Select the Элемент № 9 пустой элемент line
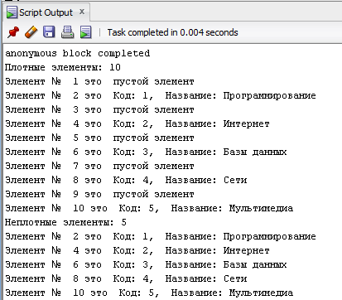Viewport: 342px width, 300px height. pos(99,194)
